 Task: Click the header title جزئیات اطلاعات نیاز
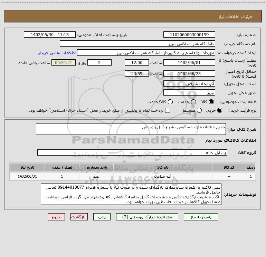point(236,17)
